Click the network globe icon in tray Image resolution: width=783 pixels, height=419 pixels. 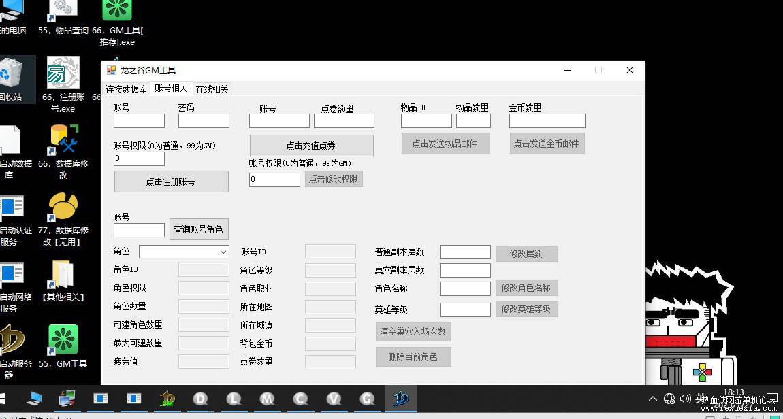(669, 398)
